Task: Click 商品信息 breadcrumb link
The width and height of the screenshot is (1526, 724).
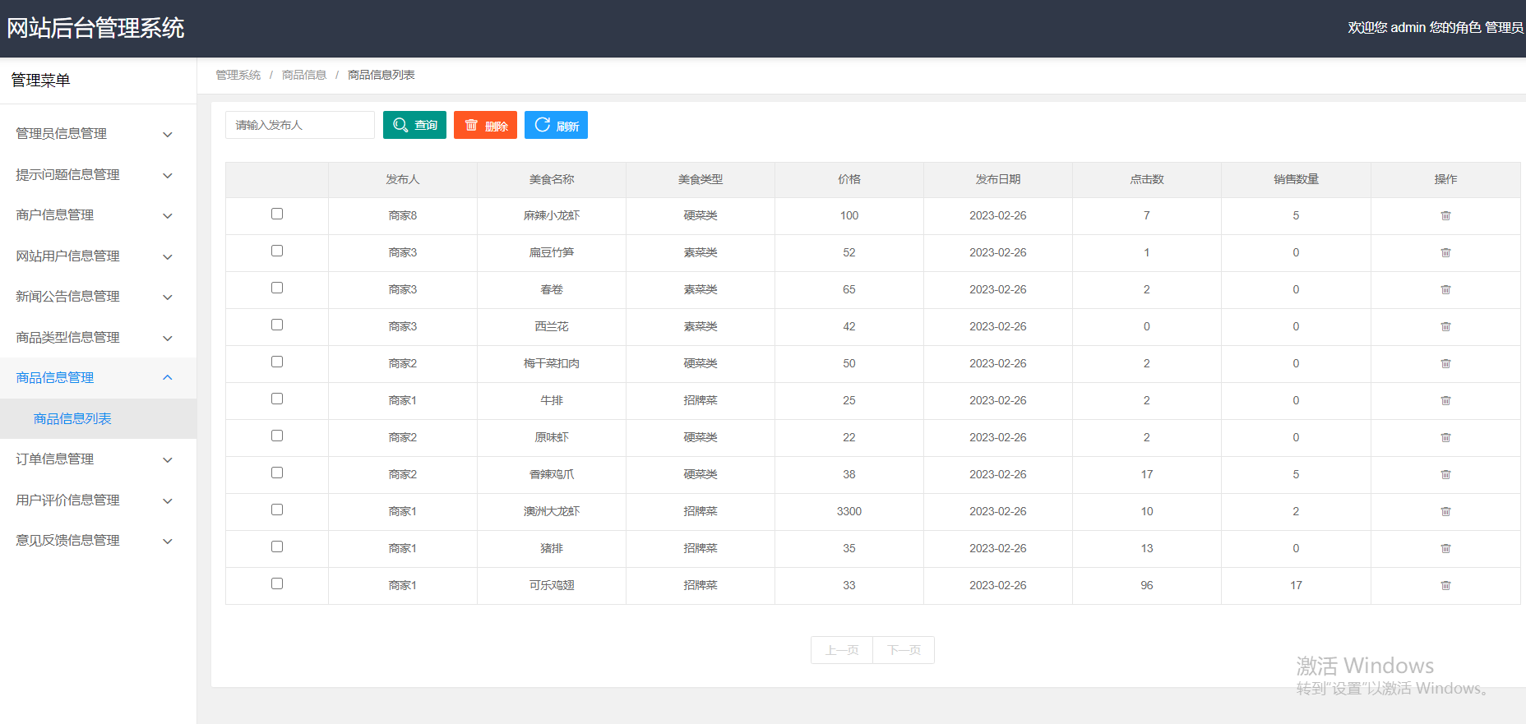Action: [304, 75]
